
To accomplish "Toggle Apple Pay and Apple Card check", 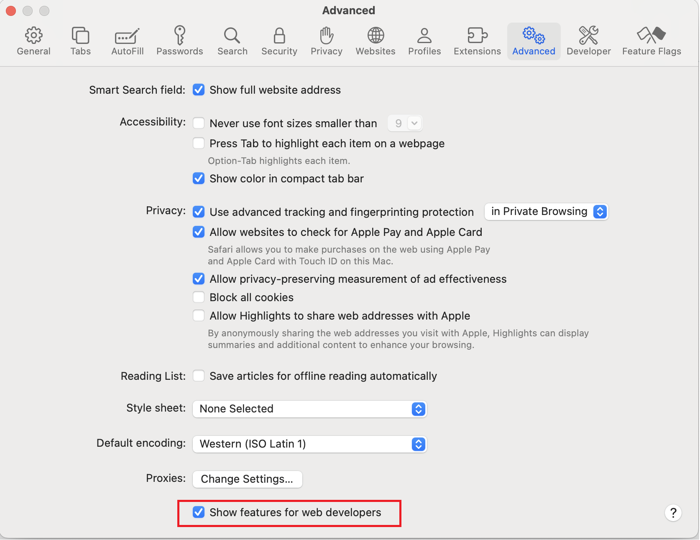I will pyautogui.click(x=199, y=232).
